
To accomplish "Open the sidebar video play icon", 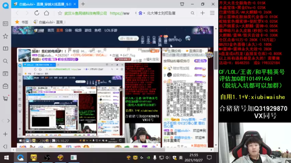I will pos(5,74).
